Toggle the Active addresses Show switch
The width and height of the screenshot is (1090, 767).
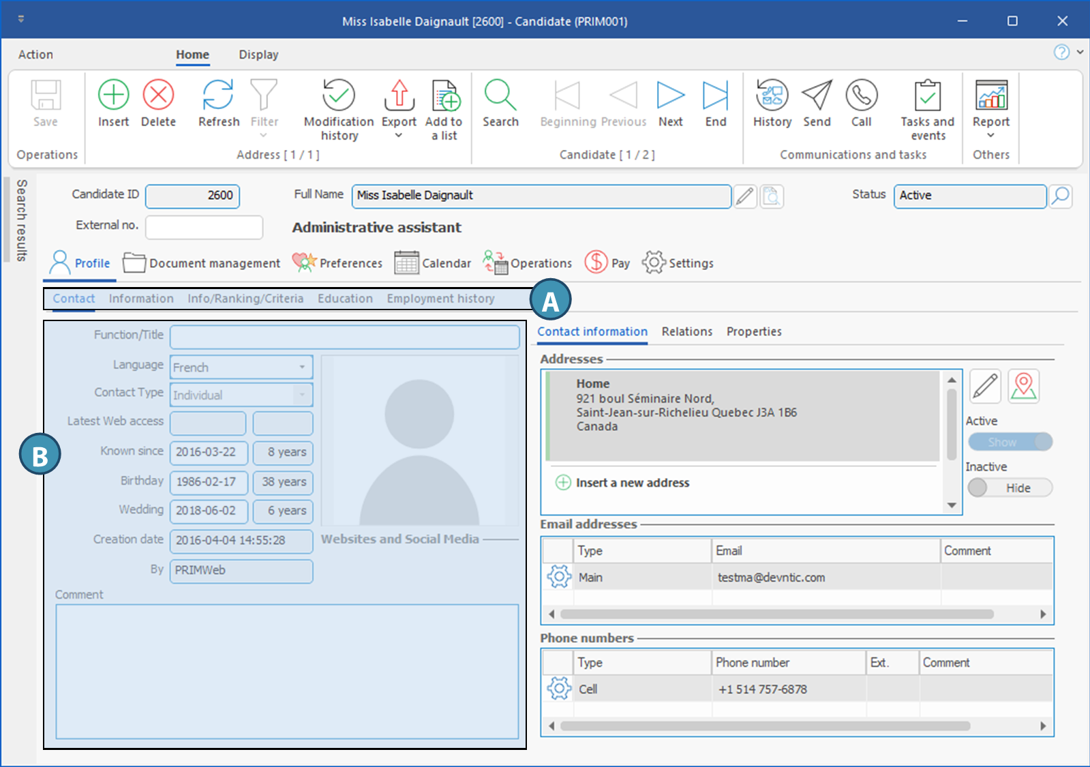click(1010, 442)
